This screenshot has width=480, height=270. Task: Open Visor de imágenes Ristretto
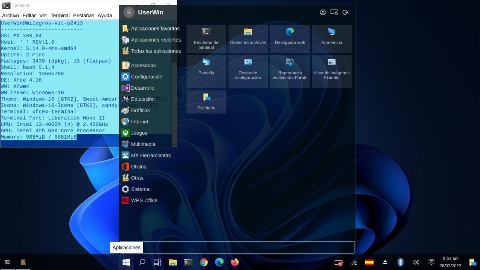coord(332,71)
